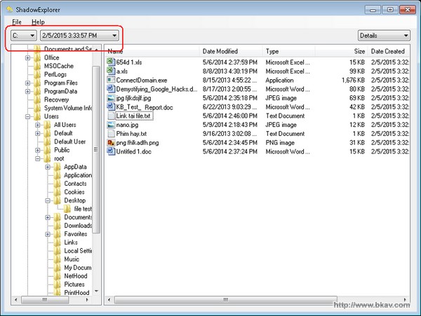Open the shadow copy date dropdown
This screenshot has width=421, height=316.
point(79,35)
